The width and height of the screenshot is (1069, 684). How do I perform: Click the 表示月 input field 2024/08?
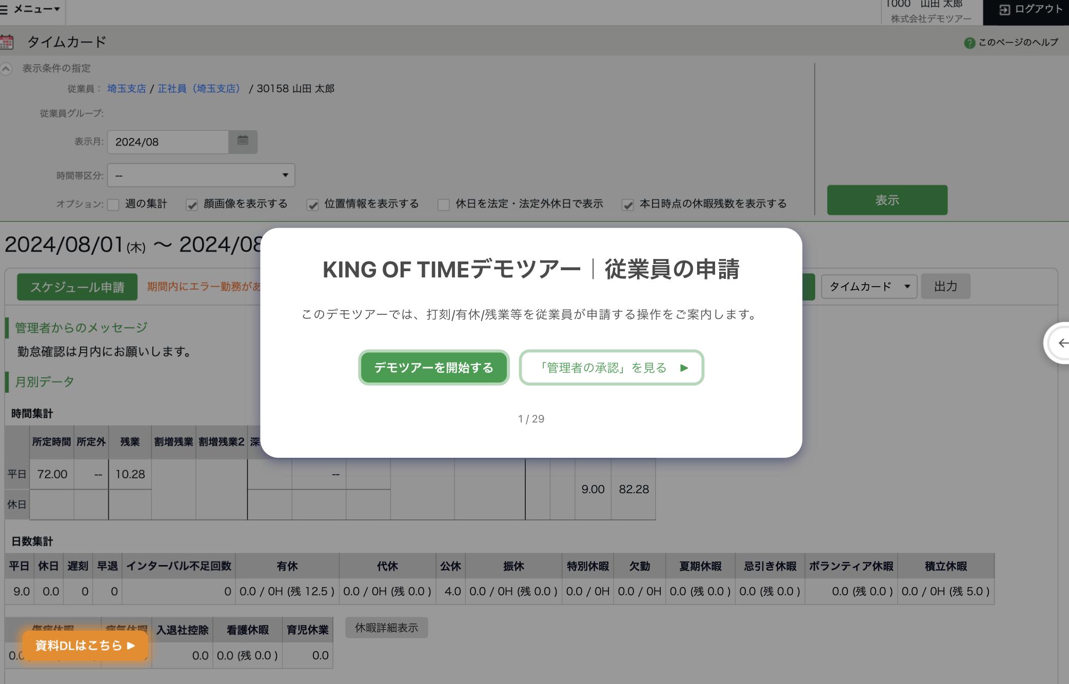pos(168,142)
